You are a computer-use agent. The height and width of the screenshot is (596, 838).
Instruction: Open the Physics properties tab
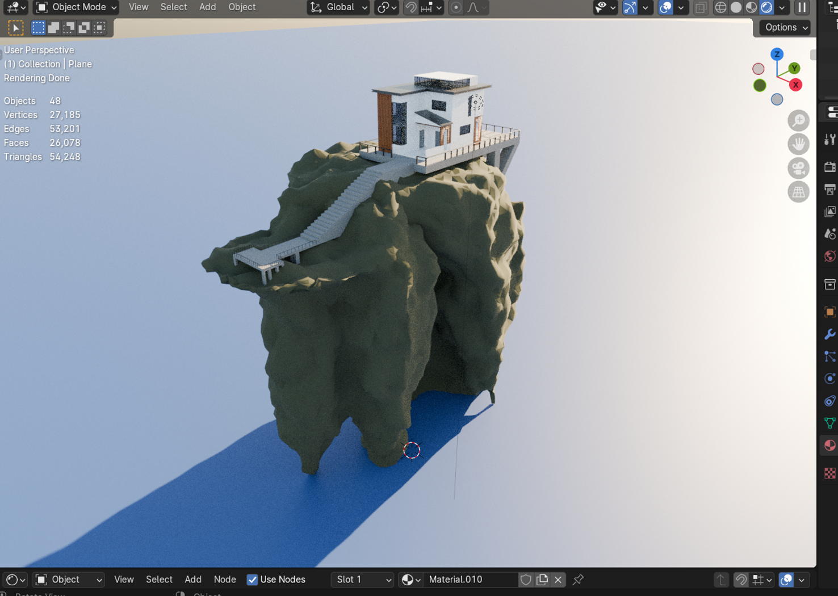[830, 379]
